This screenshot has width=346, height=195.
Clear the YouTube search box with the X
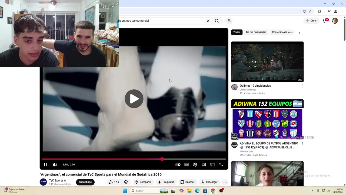(208, 21)
